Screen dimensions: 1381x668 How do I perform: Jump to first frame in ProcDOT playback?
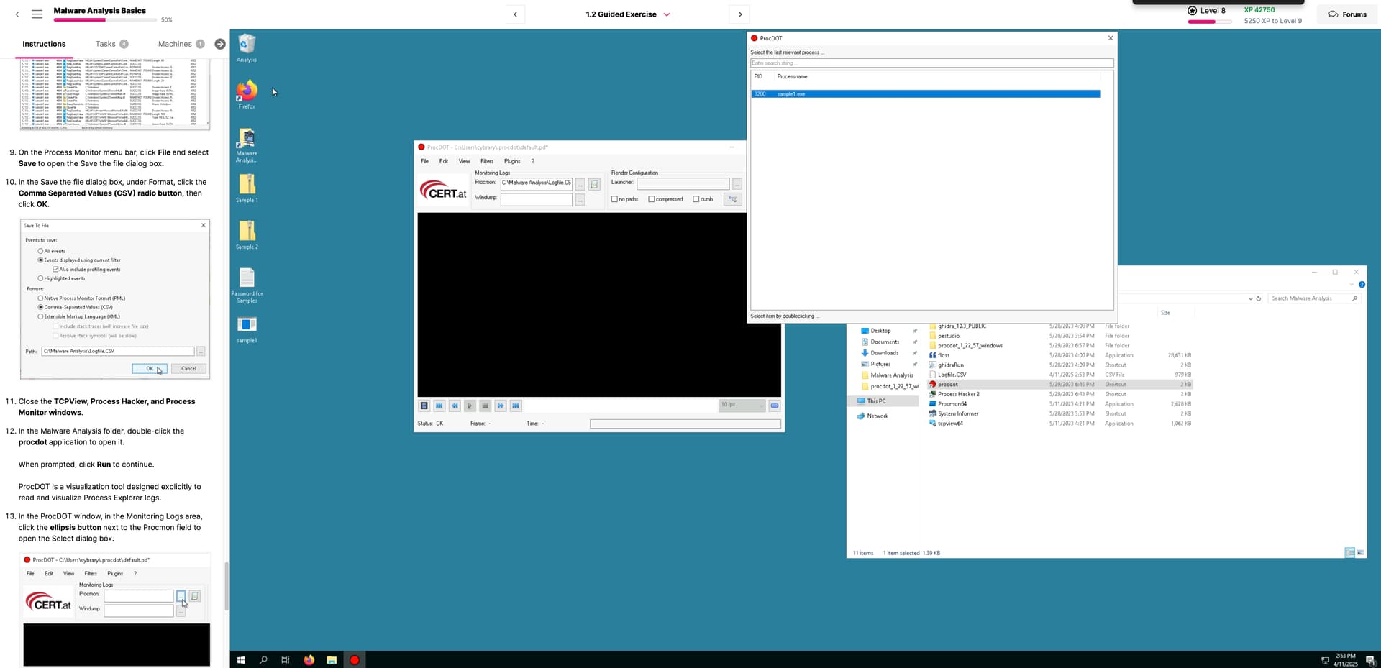pyautogui.click(x=439, y=406)
